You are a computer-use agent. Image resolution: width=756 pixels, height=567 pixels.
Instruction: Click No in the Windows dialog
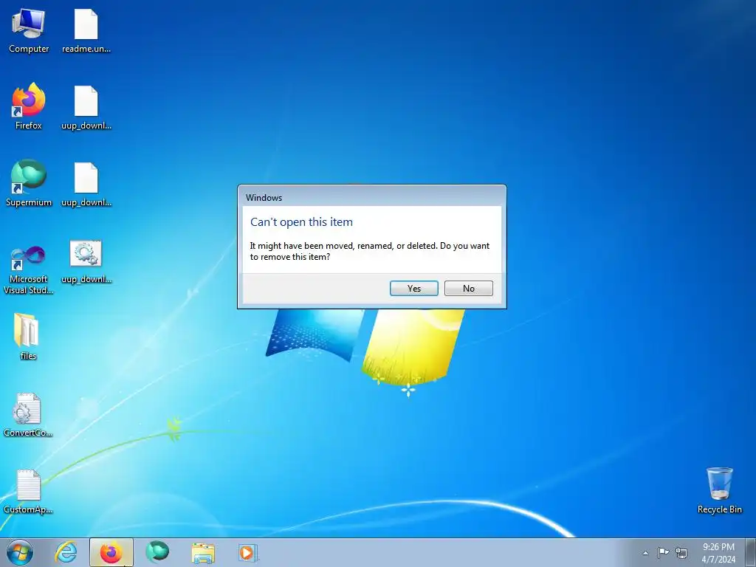click(468, 289)
